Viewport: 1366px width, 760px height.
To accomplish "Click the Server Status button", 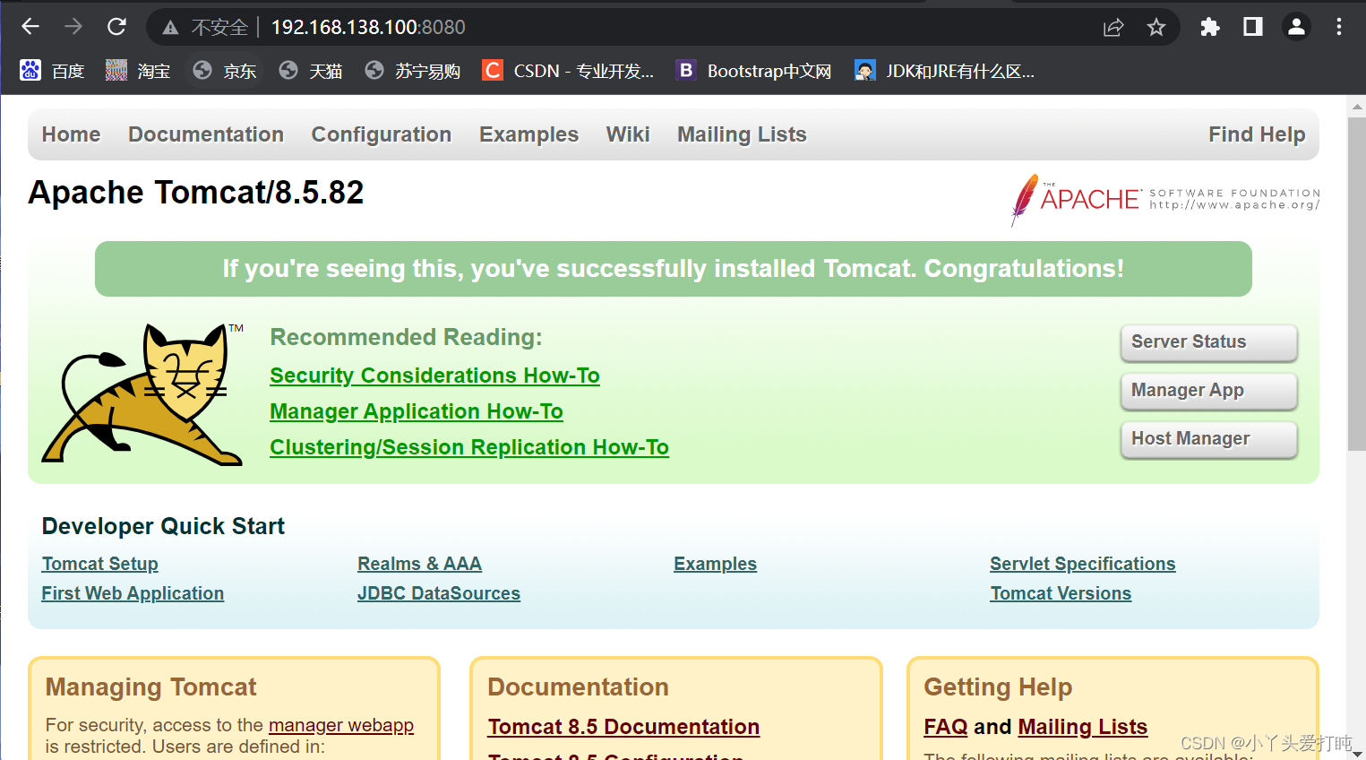I will [1208, 342].
